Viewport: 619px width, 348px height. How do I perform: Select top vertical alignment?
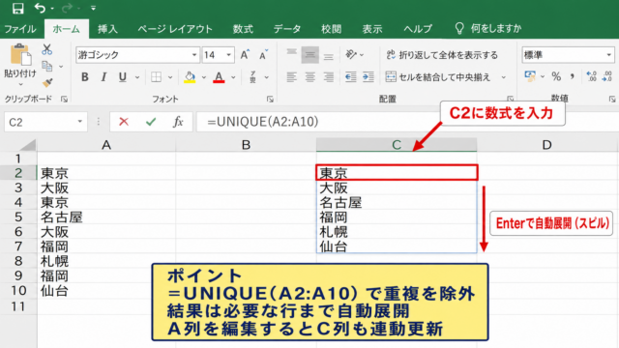click(292, 54)
